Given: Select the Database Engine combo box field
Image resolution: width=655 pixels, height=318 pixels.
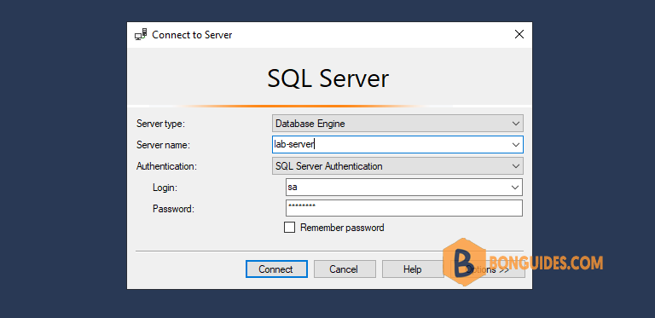Looking at the screenshot, I should pyautogui.click(x=397, y=124).
